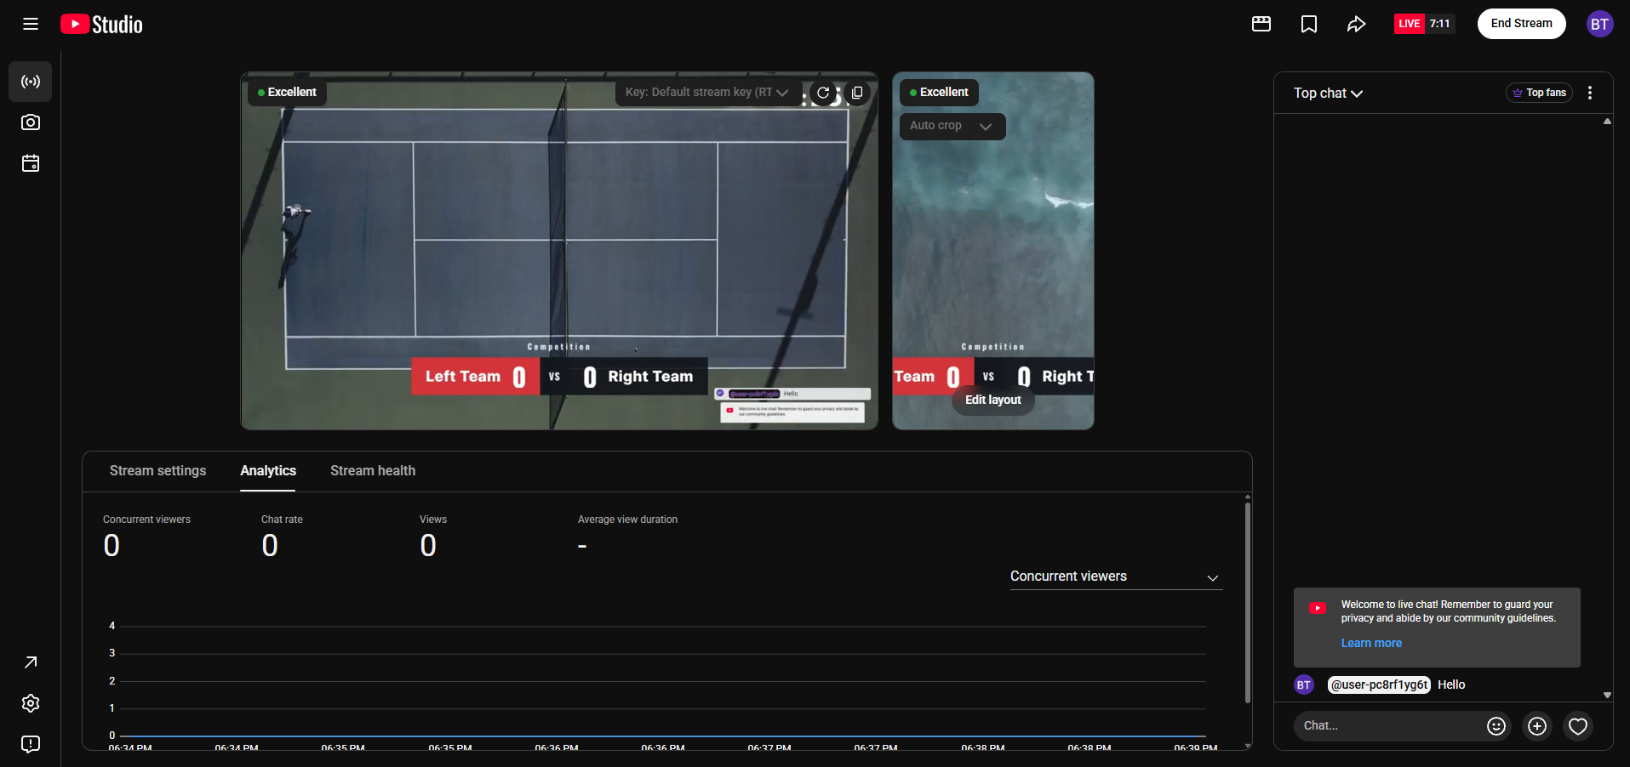Click the plus icon in chat box
The width and height of the screenshot is (1630, 767).
(1537, 726)
